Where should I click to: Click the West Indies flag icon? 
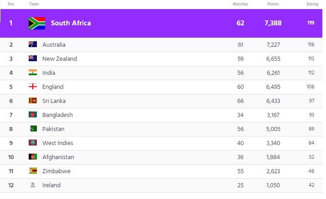point(33,143)
